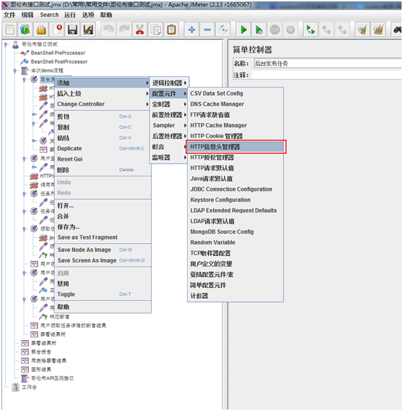Screen dimensions: 403x411
Task: Choose 用户定义的变量 entry
Action: coord(235,263)
